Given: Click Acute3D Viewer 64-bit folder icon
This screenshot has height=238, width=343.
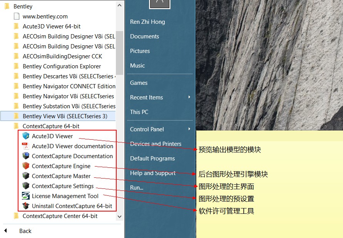Looking at the screenshot, I should pyautogui.click(x=16, y=26).
